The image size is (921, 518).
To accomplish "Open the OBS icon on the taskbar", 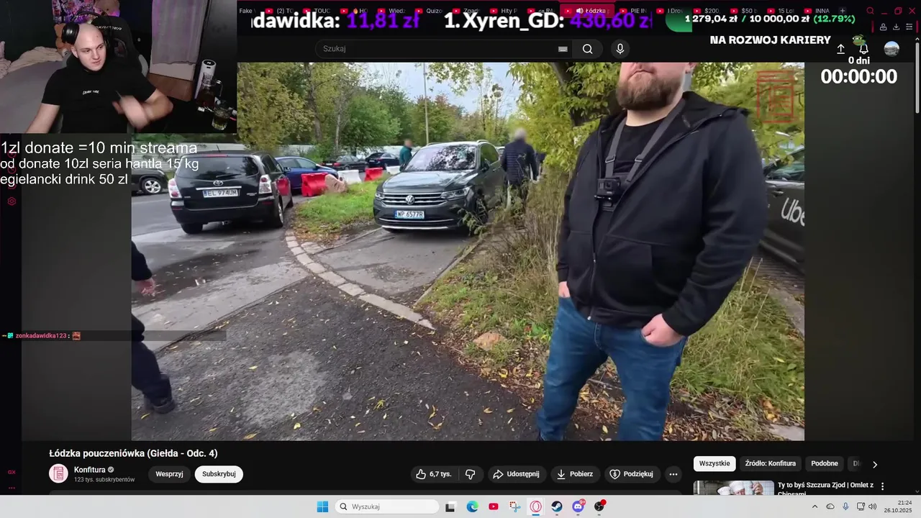I will coord(599,506).
